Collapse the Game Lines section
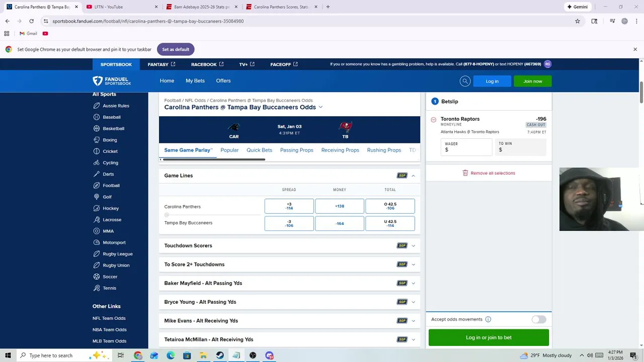 (x=414, y=175)
